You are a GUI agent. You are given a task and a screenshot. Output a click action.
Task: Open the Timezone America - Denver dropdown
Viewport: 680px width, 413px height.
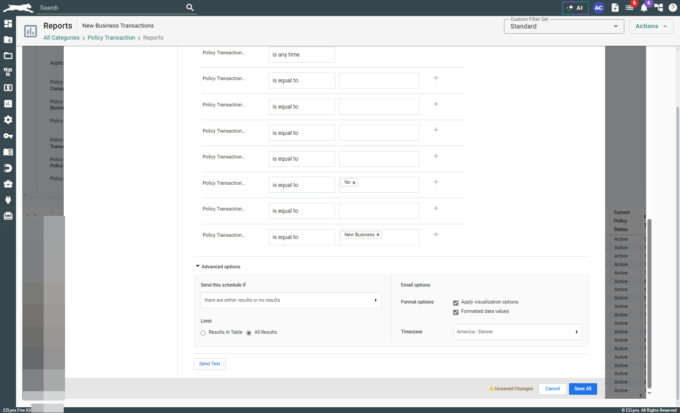point(517,332)
